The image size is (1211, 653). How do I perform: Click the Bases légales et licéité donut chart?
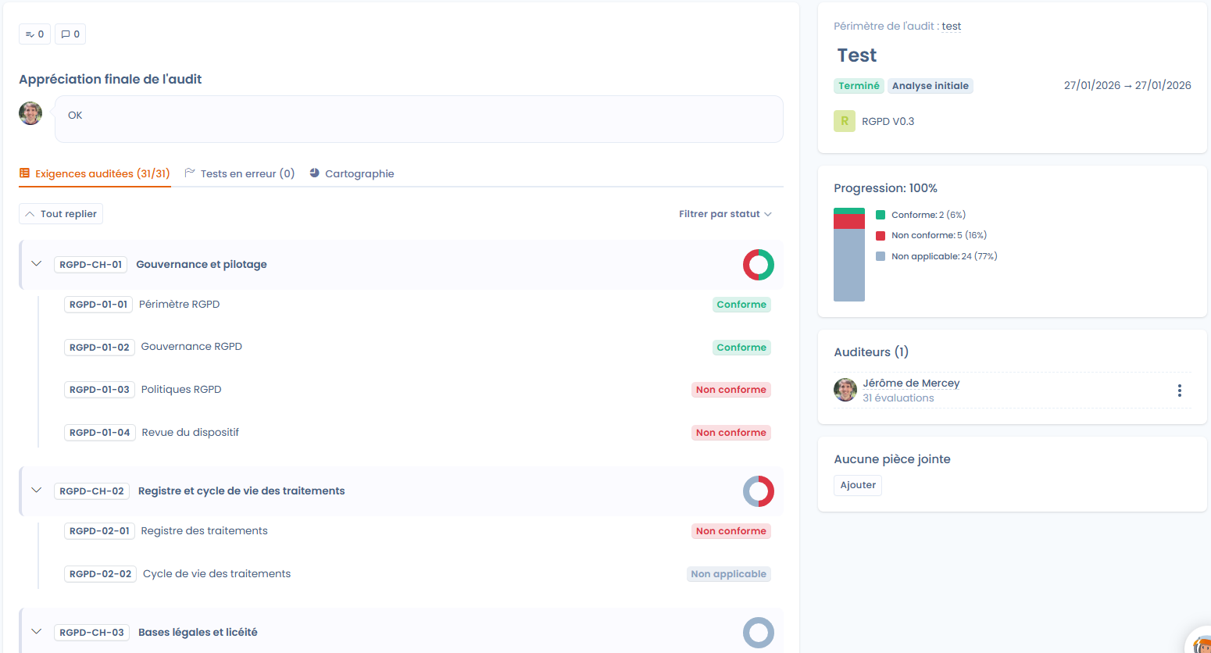point(758,632)
